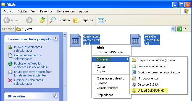Send to Escritorio (crear acceso directo)
The width and height of the screenshot is (192, 101).
159,72
